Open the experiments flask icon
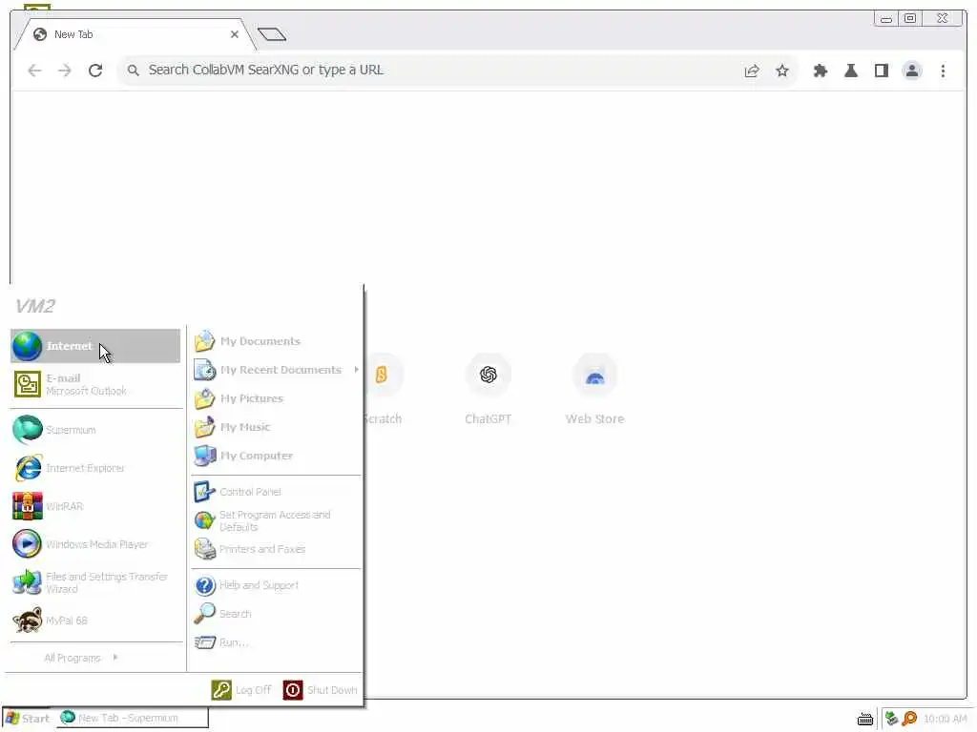This screenshot has height=732, width=977. click(851, 71)
